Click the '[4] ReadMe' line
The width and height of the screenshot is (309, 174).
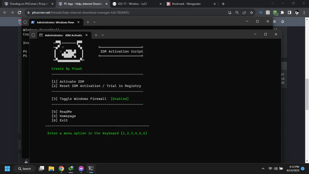point(62,112)
